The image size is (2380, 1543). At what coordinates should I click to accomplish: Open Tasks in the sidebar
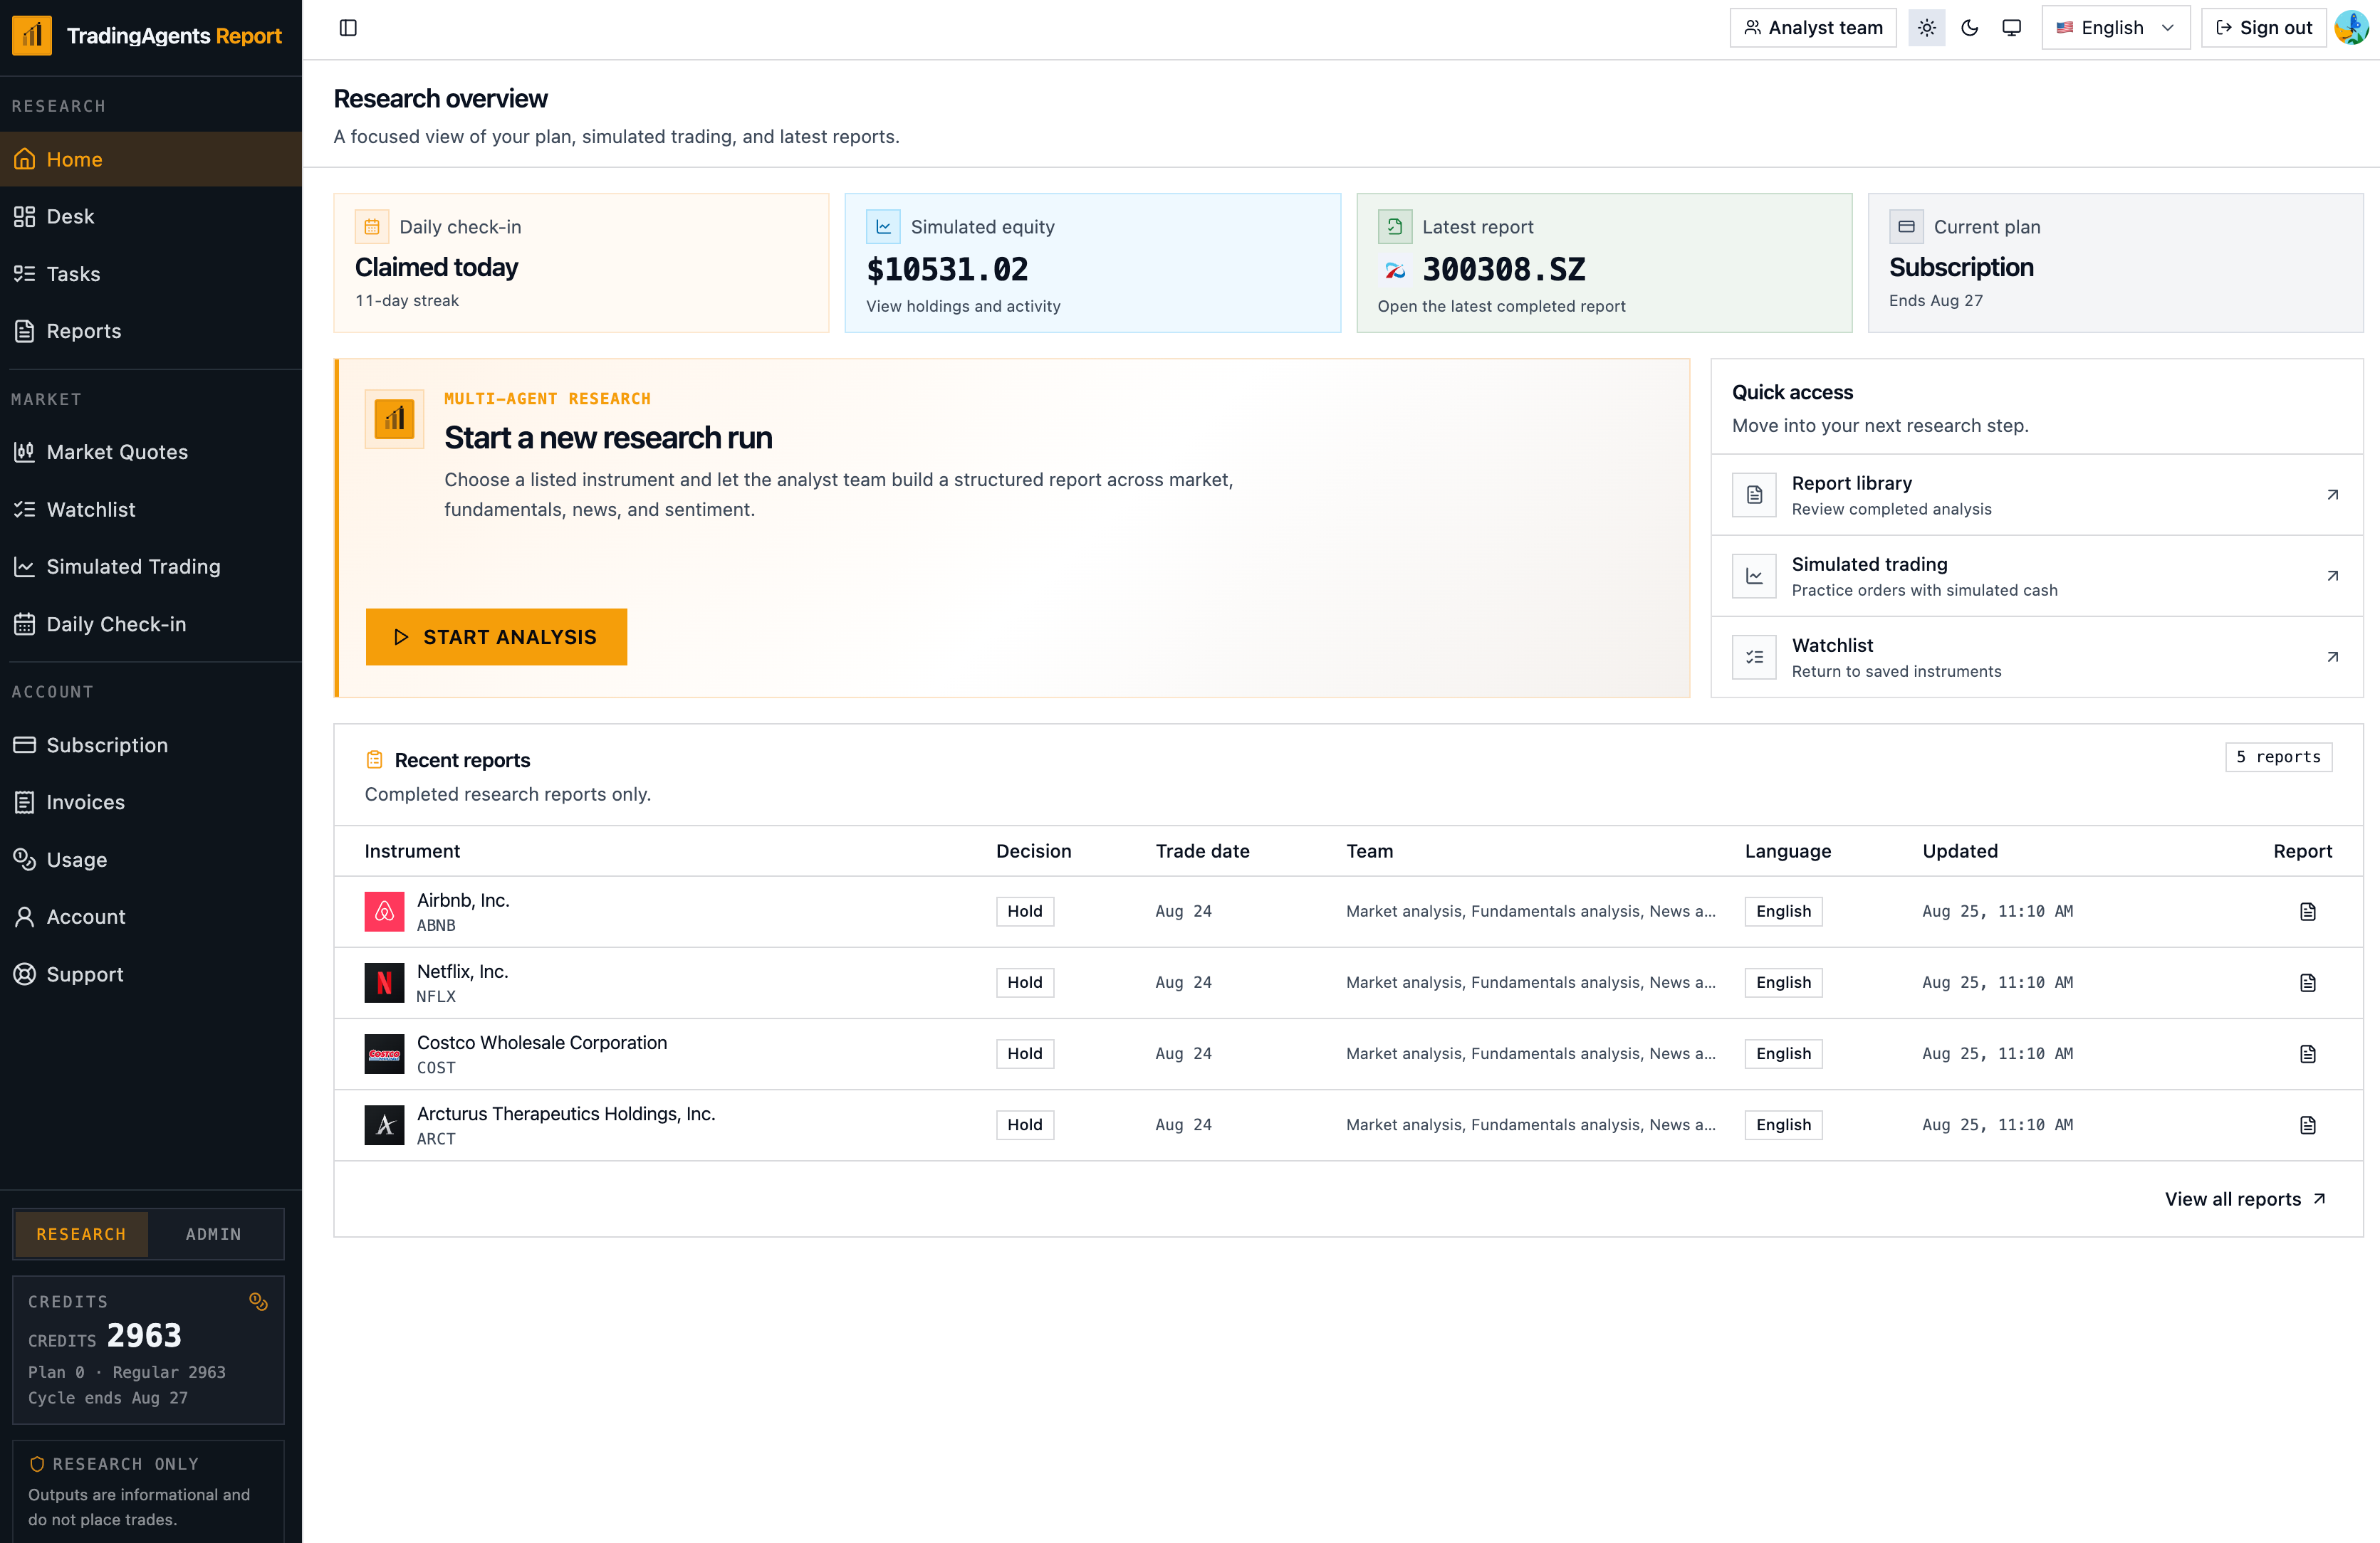(x=151, y=274)
